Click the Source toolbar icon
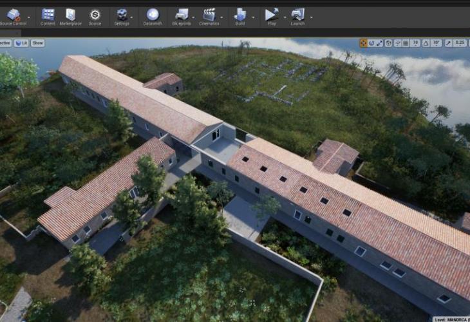The height and width of the screenshot is (322, 470). 95,15
